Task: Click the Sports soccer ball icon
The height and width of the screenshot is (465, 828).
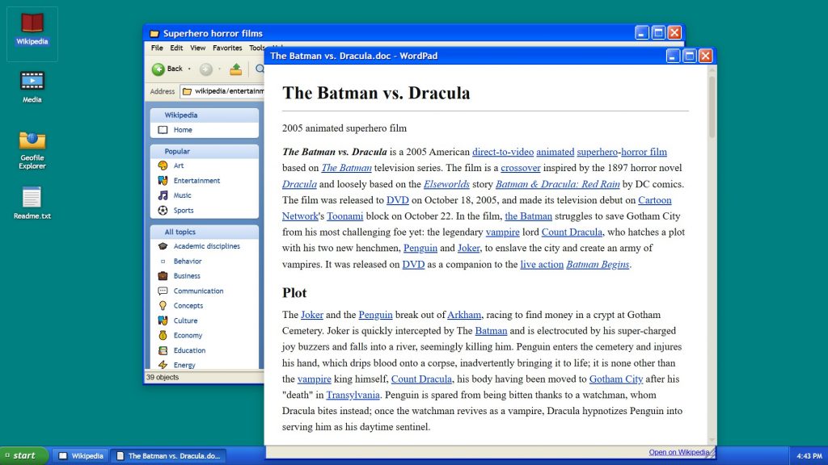Action: (x=163, y=211)
